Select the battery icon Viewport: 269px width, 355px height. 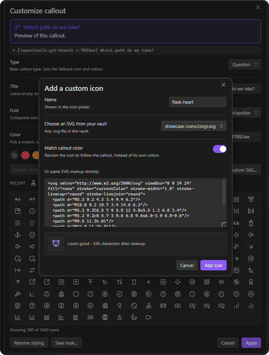[x=148, y=317]
